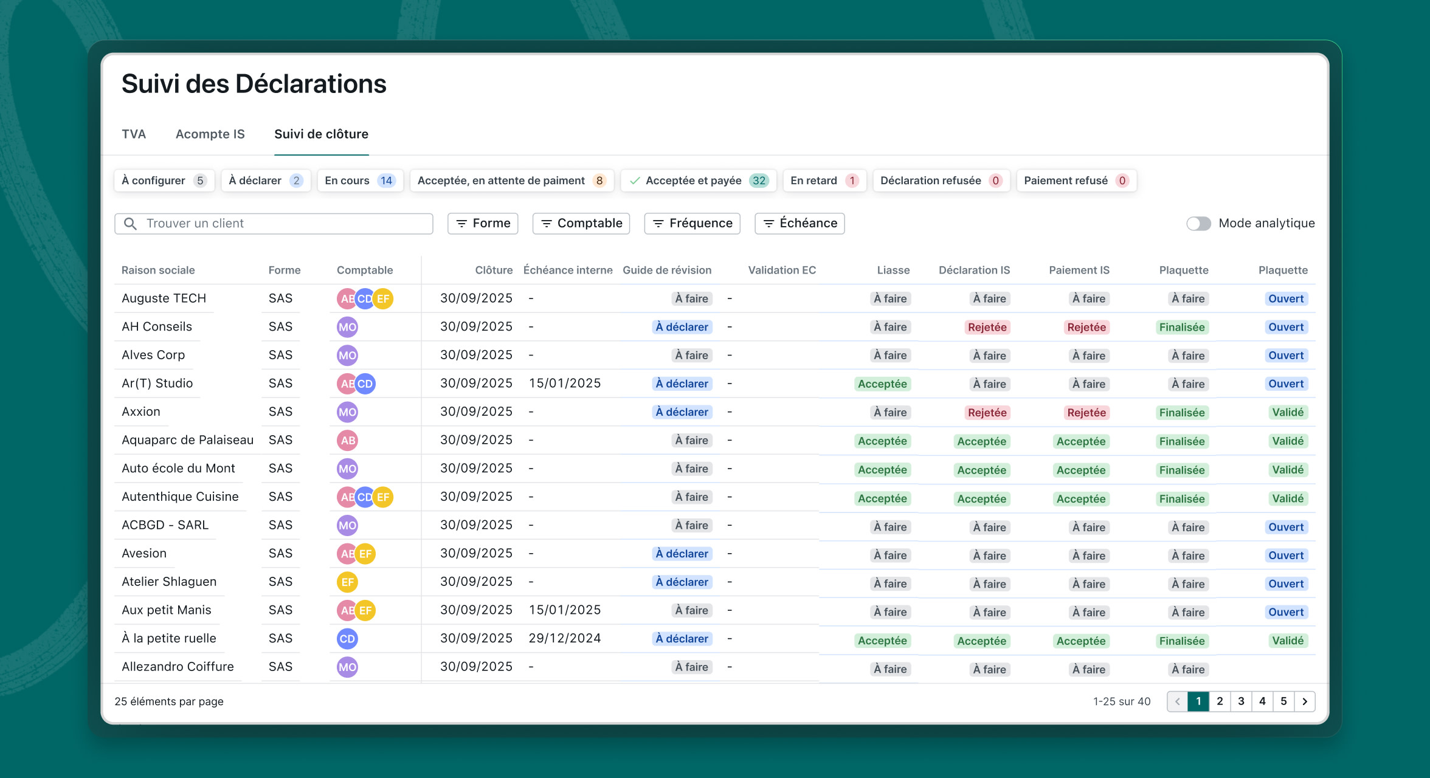Click the EF avatar for Atelier Shlaguen
The height and width of the screenshot is (778, 1430).
[347, 582]
